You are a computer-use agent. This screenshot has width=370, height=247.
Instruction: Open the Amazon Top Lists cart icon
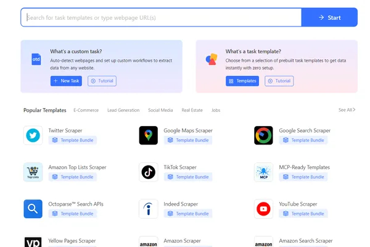33,172
